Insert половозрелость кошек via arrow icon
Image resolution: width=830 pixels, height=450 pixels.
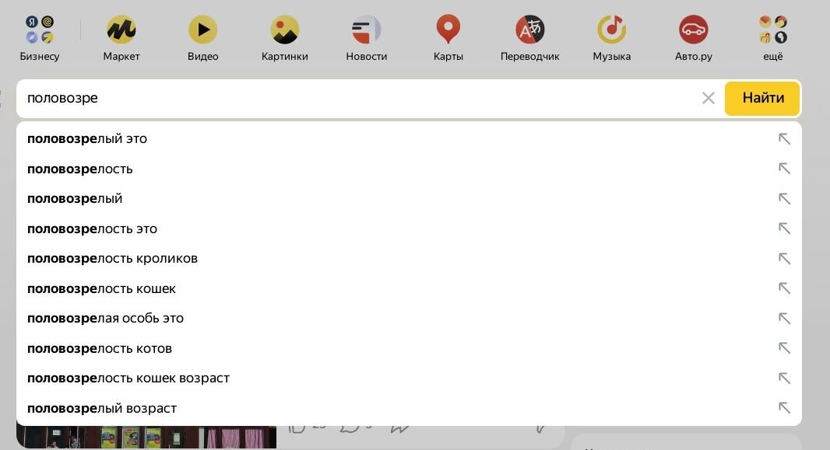tap(784, 288)
